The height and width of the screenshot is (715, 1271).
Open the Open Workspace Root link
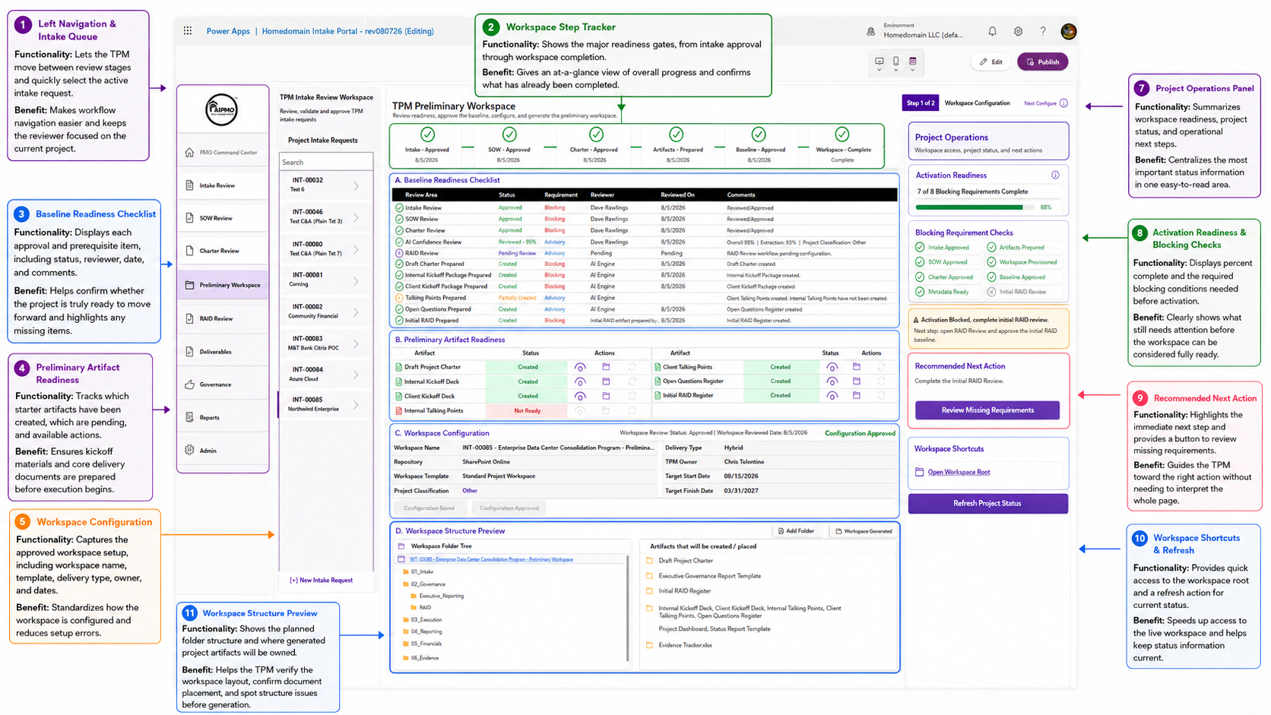pyautogui.click(x=959, y=472)
